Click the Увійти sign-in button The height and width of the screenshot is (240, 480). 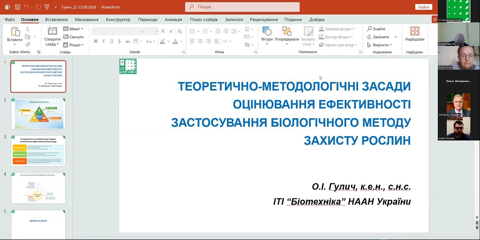(424, 7)
